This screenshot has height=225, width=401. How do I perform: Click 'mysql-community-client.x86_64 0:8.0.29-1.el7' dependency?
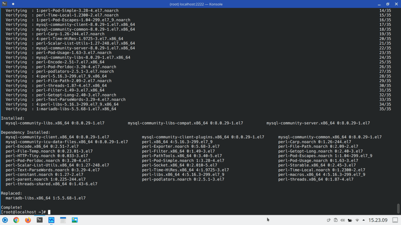57,137
